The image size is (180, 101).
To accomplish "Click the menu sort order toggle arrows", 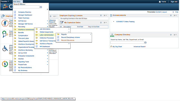I will tap(47, 9).
